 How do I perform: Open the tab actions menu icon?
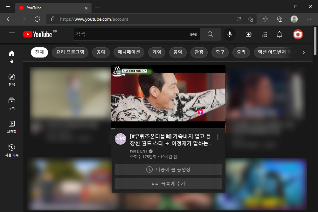click(8, 8)
